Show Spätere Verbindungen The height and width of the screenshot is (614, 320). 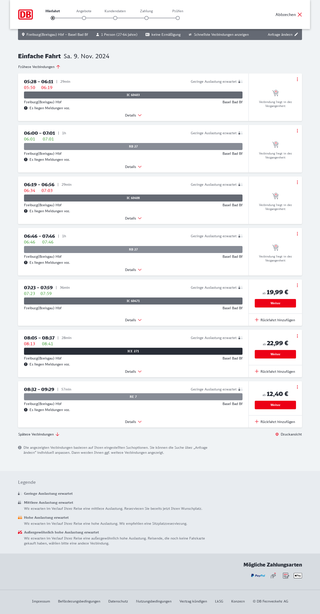point(39,434)
